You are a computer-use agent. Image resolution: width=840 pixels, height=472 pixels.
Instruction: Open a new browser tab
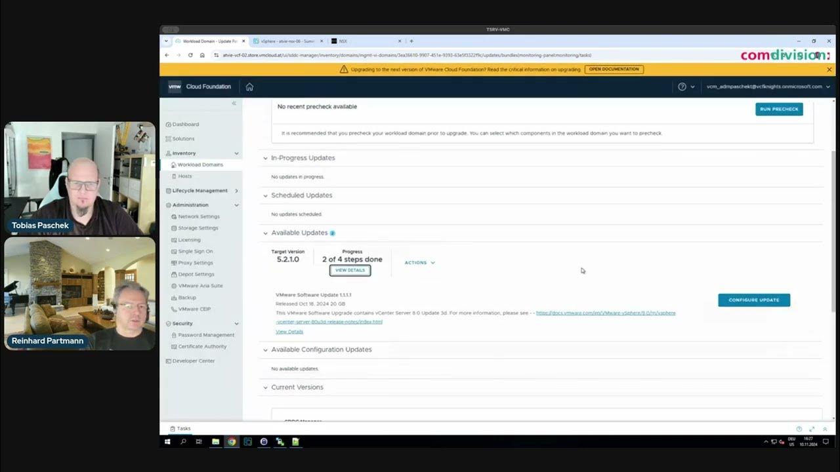[411, 41]
